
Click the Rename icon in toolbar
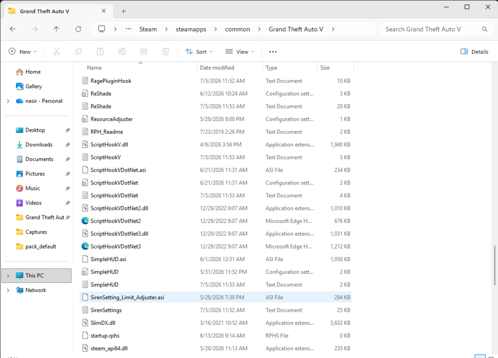coord(122,52)
